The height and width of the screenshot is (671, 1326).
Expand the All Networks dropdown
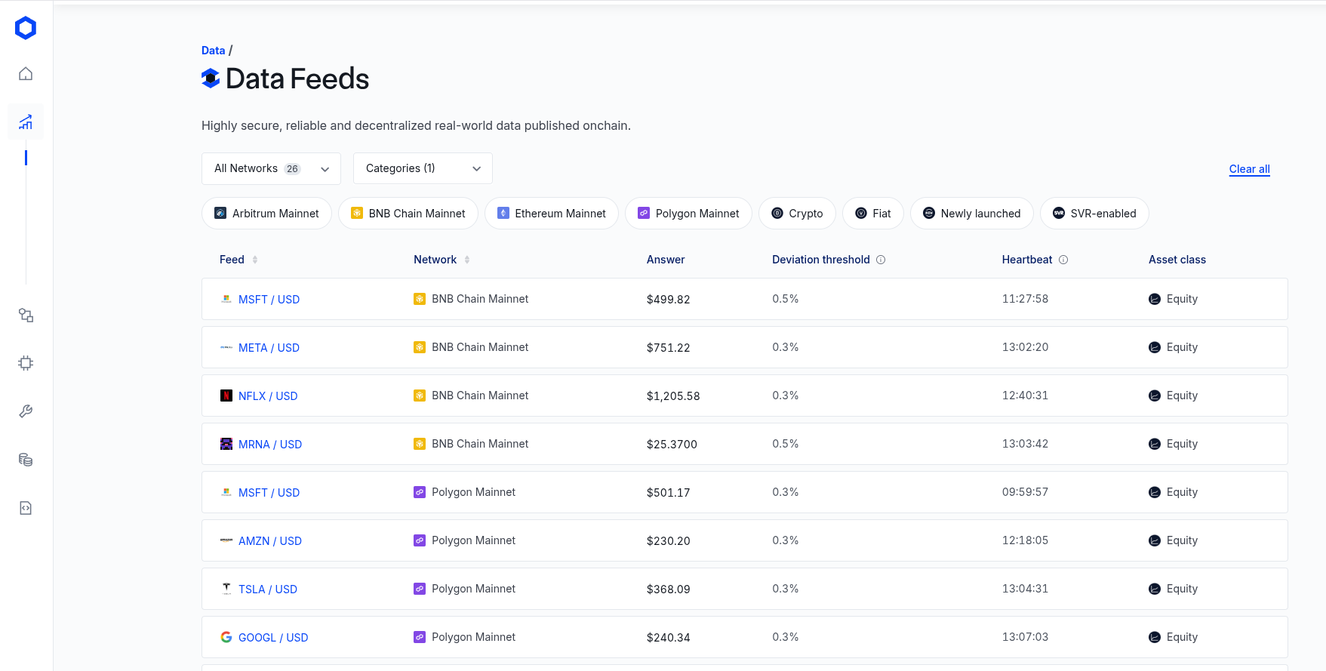[x=271, y=168]
